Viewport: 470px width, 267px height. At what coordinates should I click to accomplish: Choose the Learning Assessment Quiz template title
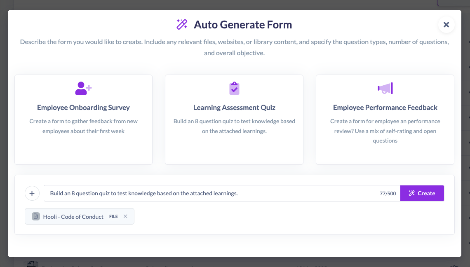click(234, 108)
